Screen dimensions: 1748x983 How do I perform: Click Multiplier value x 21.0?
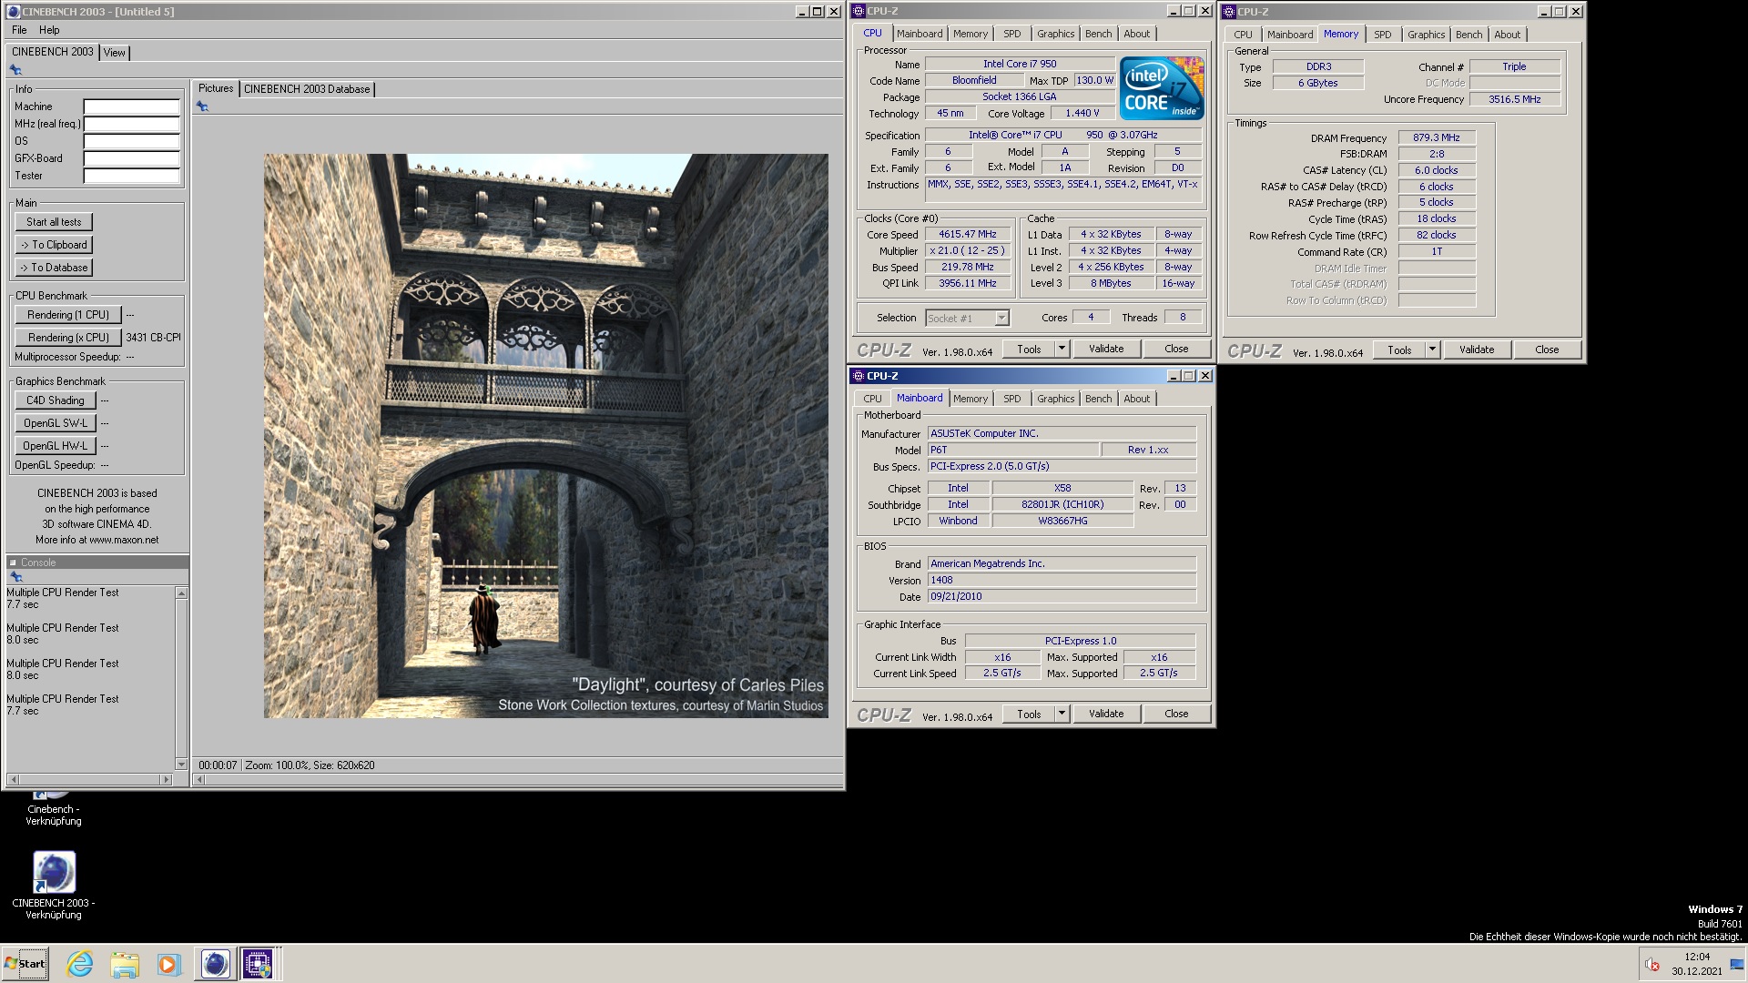point(968,250)
